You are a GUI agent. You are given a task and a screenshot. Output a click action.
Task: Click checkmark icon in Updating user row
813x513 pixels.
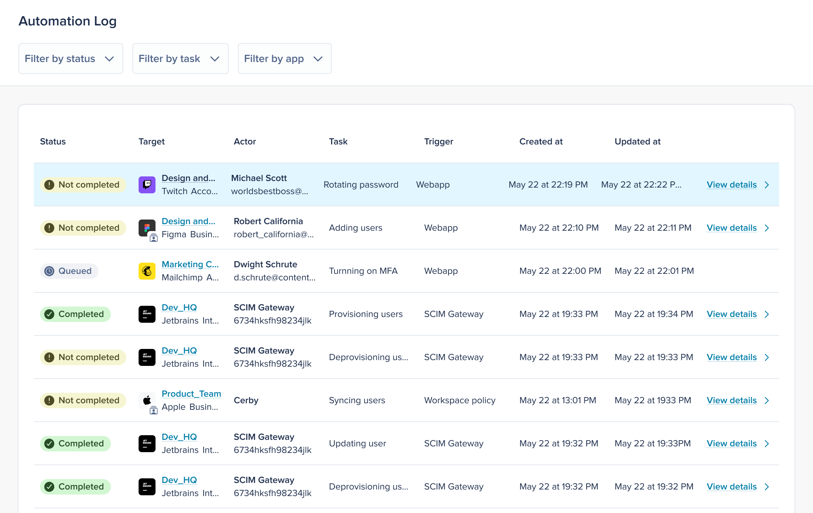click(x=49, y=444)
